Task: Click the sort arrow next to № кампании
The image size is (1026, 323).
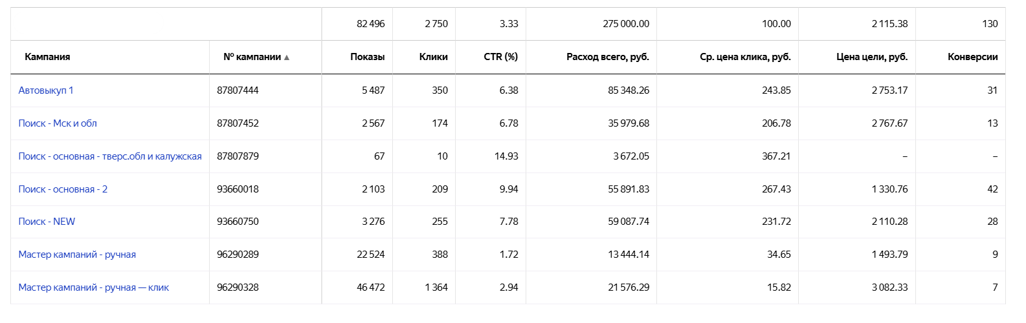Action: (287, 57)
